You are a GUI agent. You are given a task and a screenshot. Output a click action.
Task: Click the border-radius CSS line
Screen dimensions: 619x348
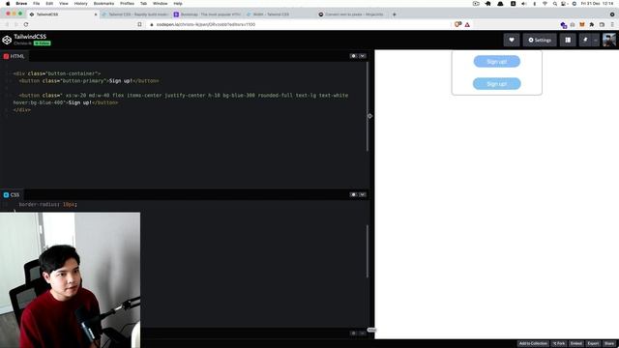point(47,204)
